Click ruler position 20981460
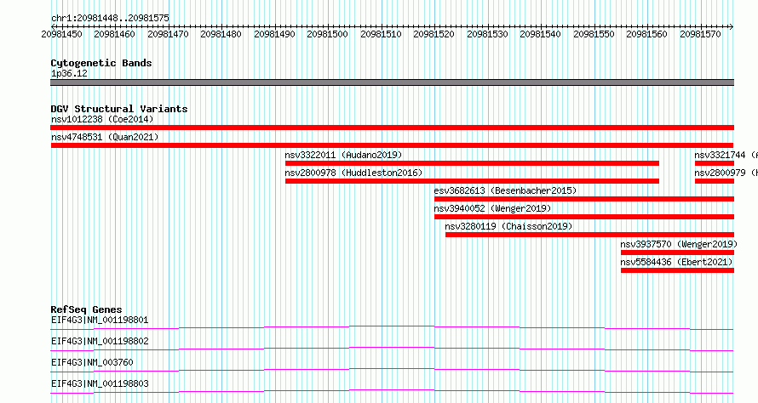This screenshot has width=758, height=403. point(115,34)
